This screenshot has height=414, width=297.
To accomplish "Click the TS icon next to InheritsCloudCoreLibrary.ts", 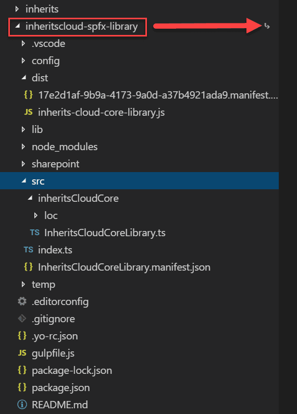I will pyautogui.click(x=34, y=233).
